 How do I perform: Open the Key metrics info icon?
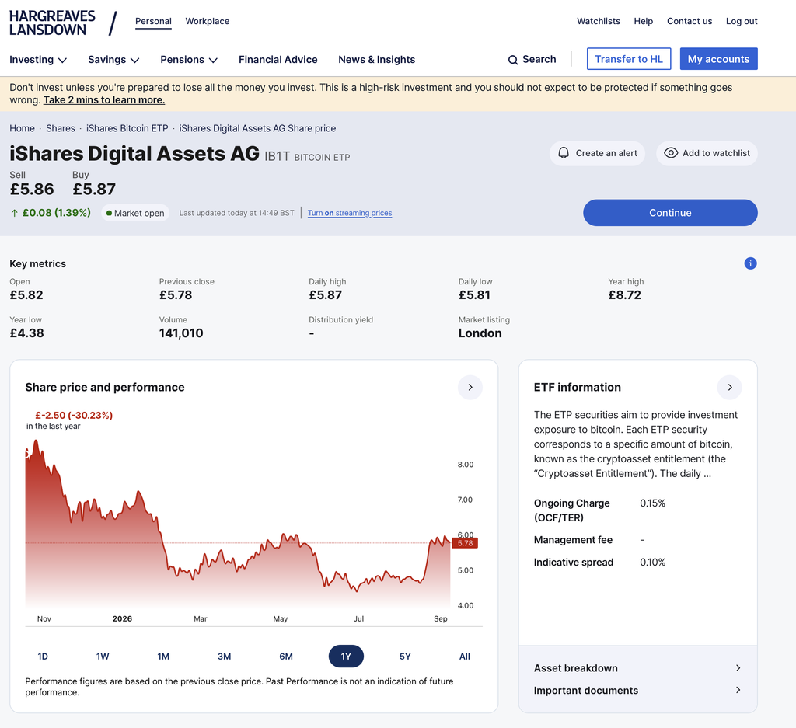point(750,263)
